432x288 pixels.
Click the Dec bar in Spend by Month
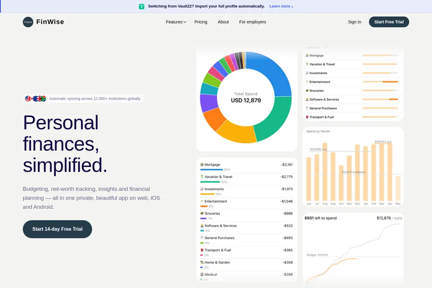pos(357,172)
